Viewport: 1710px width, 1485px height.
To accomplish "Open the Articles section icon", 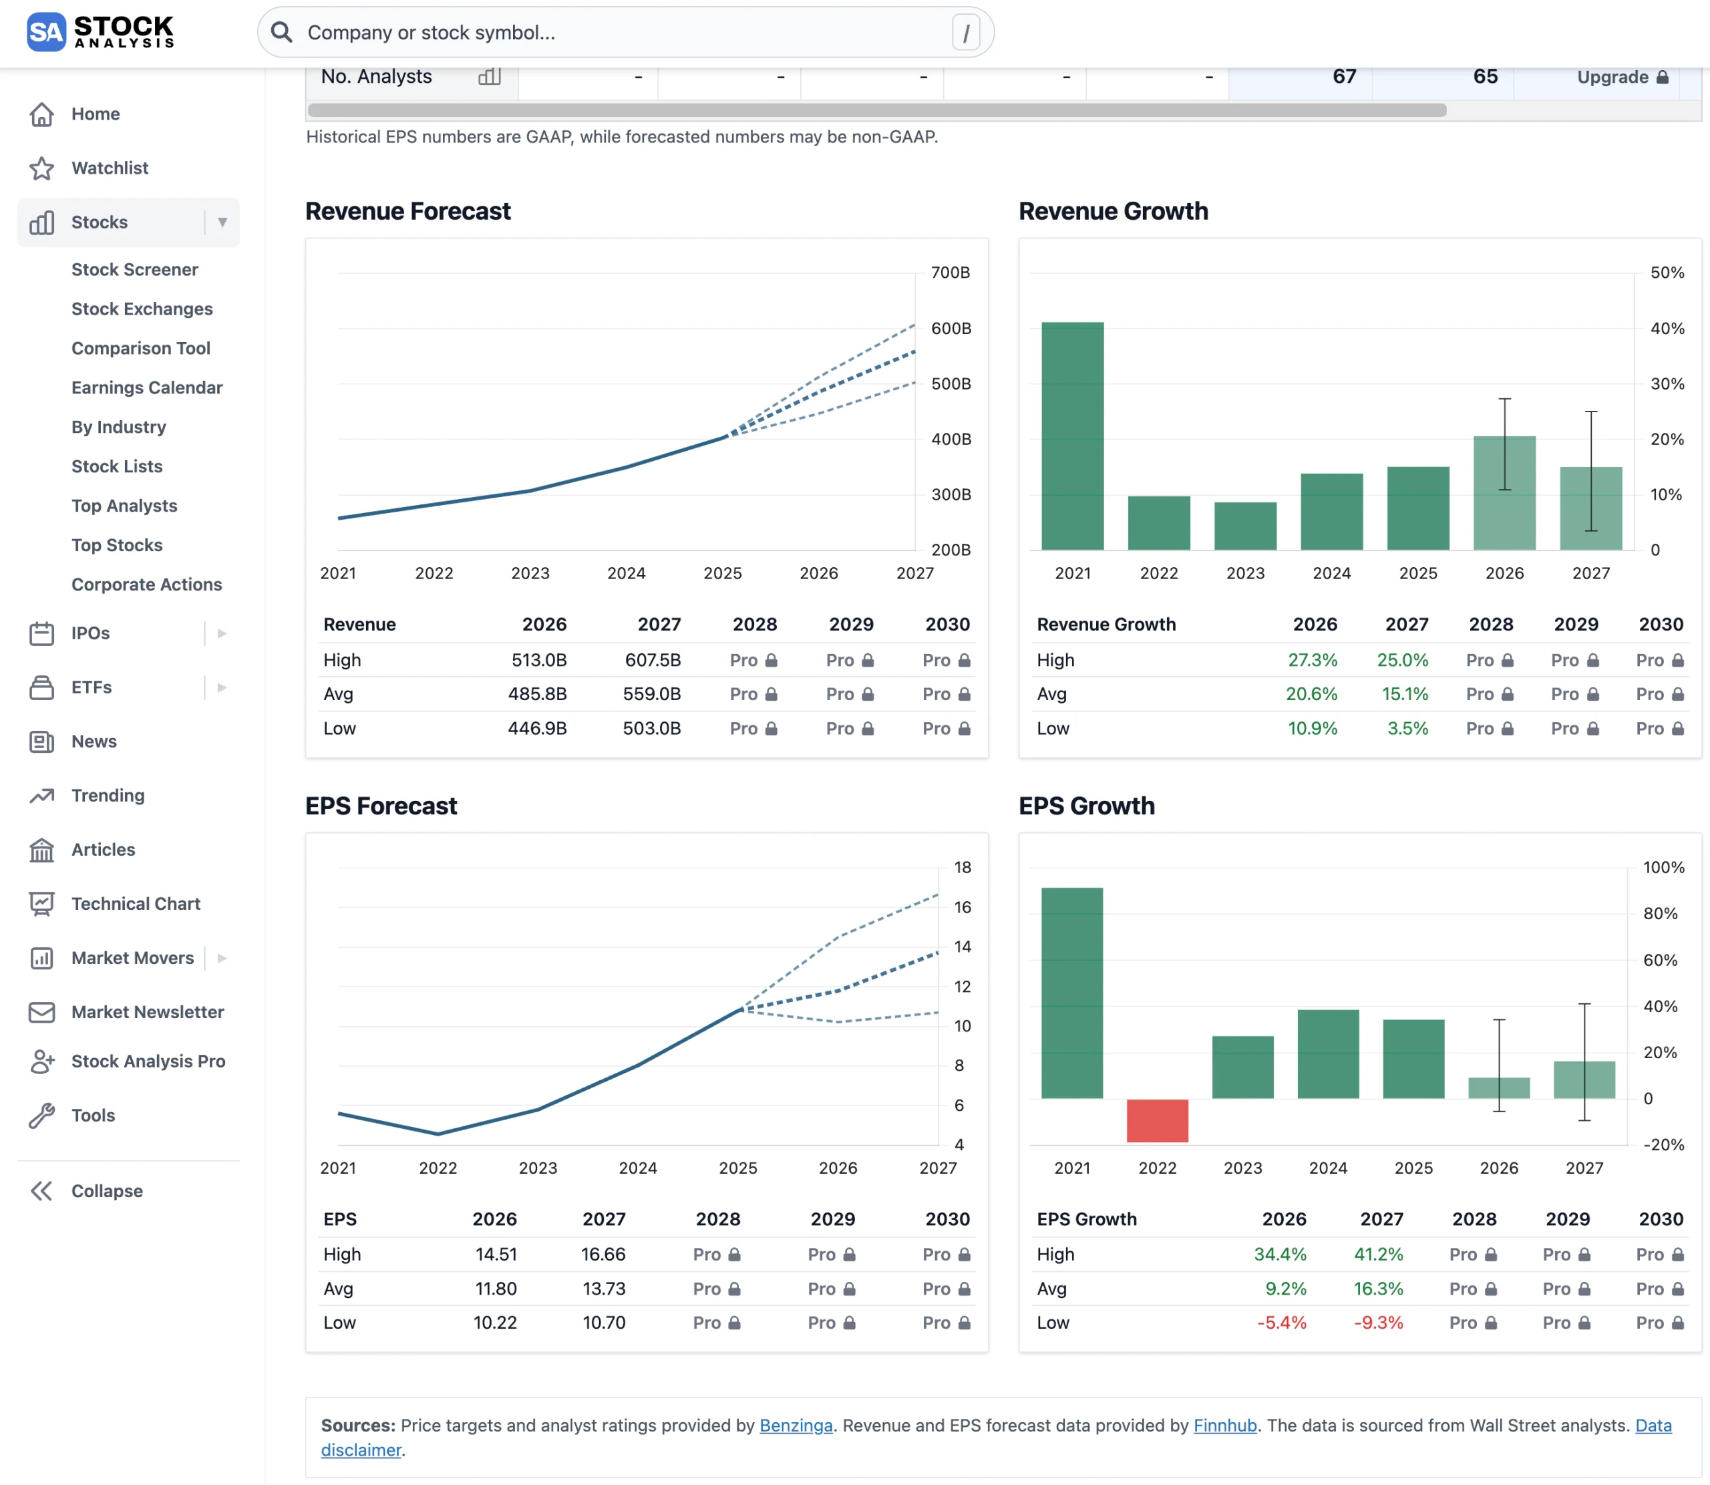I will [x=43, y=850].
